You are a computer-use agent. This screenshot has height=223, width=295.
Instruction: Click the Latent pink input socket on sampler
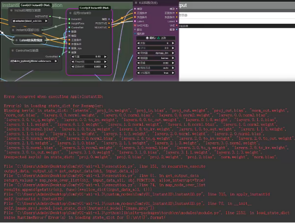point(135,21)
